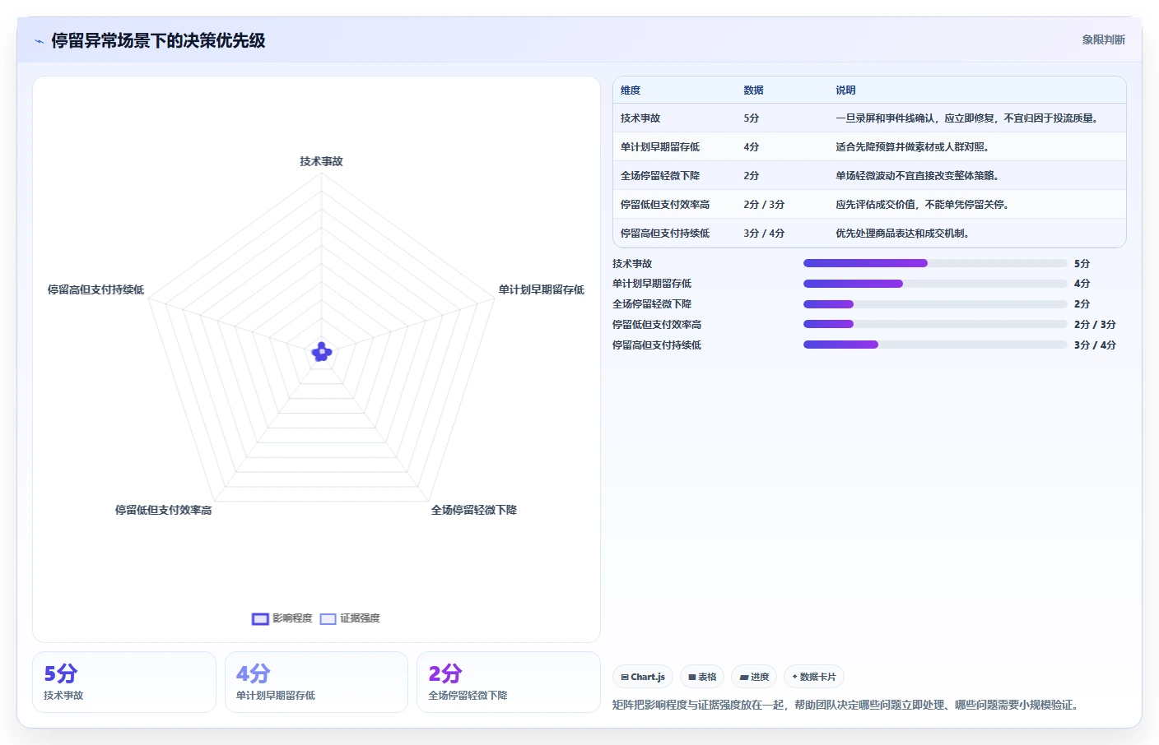The width and height of the screenshot is (1159, 745).
Task: Click the 5分 value in the table
Action: coord(752,118)
